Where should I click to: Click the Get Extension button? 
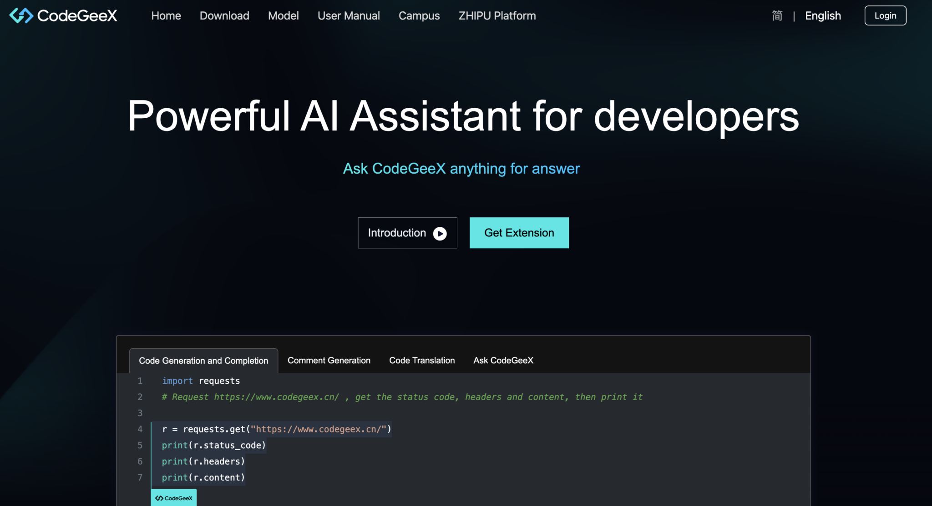tap(519, 233)
